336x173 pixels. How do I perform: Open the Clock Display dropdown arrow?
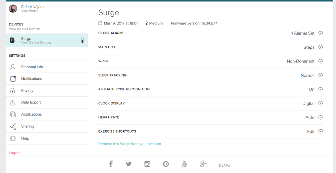click(x=321, y=103)
